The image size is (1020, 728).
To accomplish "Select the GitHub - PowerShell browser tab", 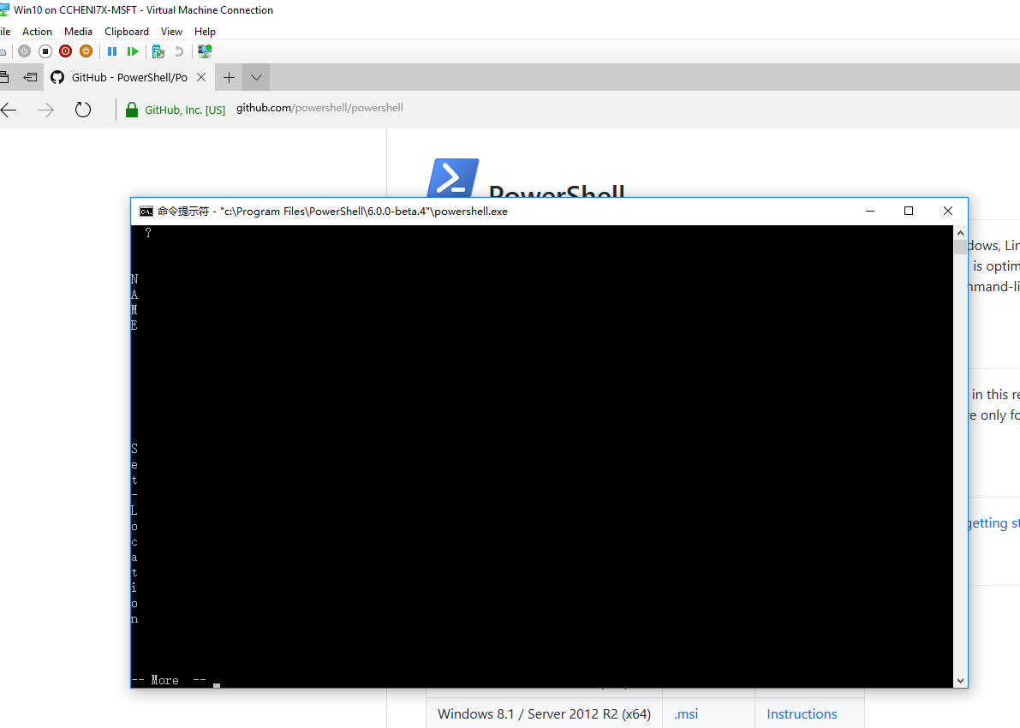I will coord(128,77).
